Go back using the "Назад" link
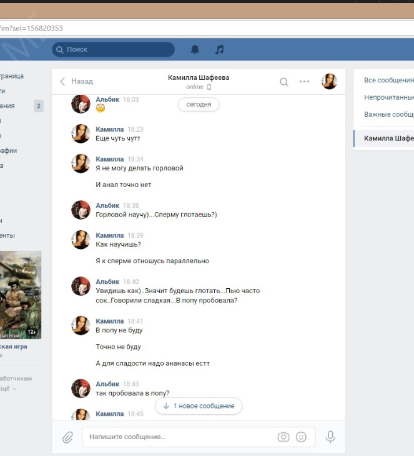This screenshot has width=414, height=456. (x=76, y=81)
